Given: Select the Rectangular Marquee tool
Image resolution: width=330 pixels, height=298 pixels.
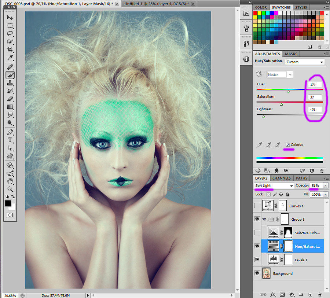Looking at the screenshot, I should [x=10, y=26].
